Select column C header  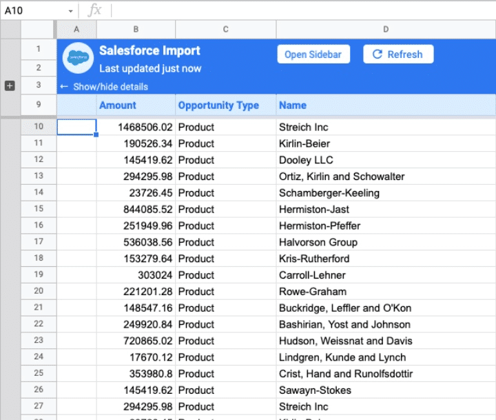225,30
